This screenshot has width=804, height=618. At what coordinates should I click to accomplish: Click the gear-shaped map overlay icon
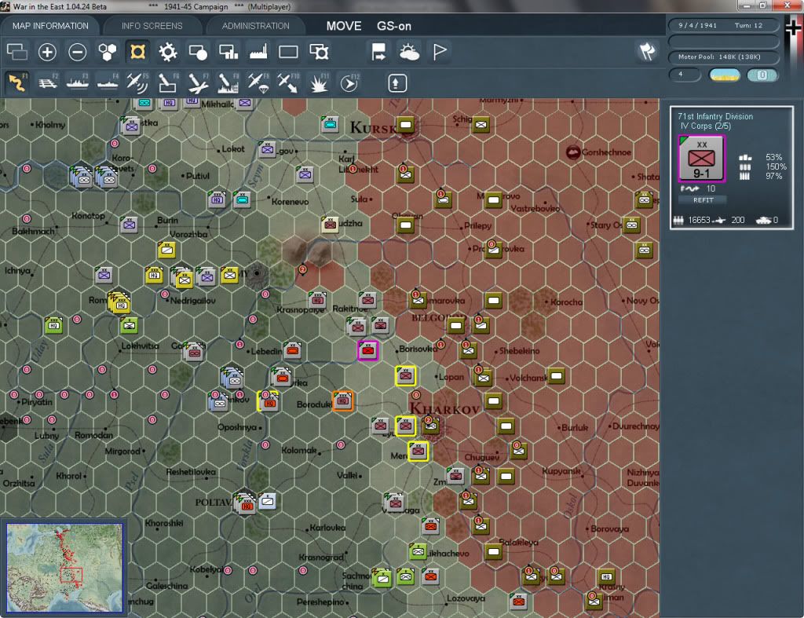click(x=168, y=52)
